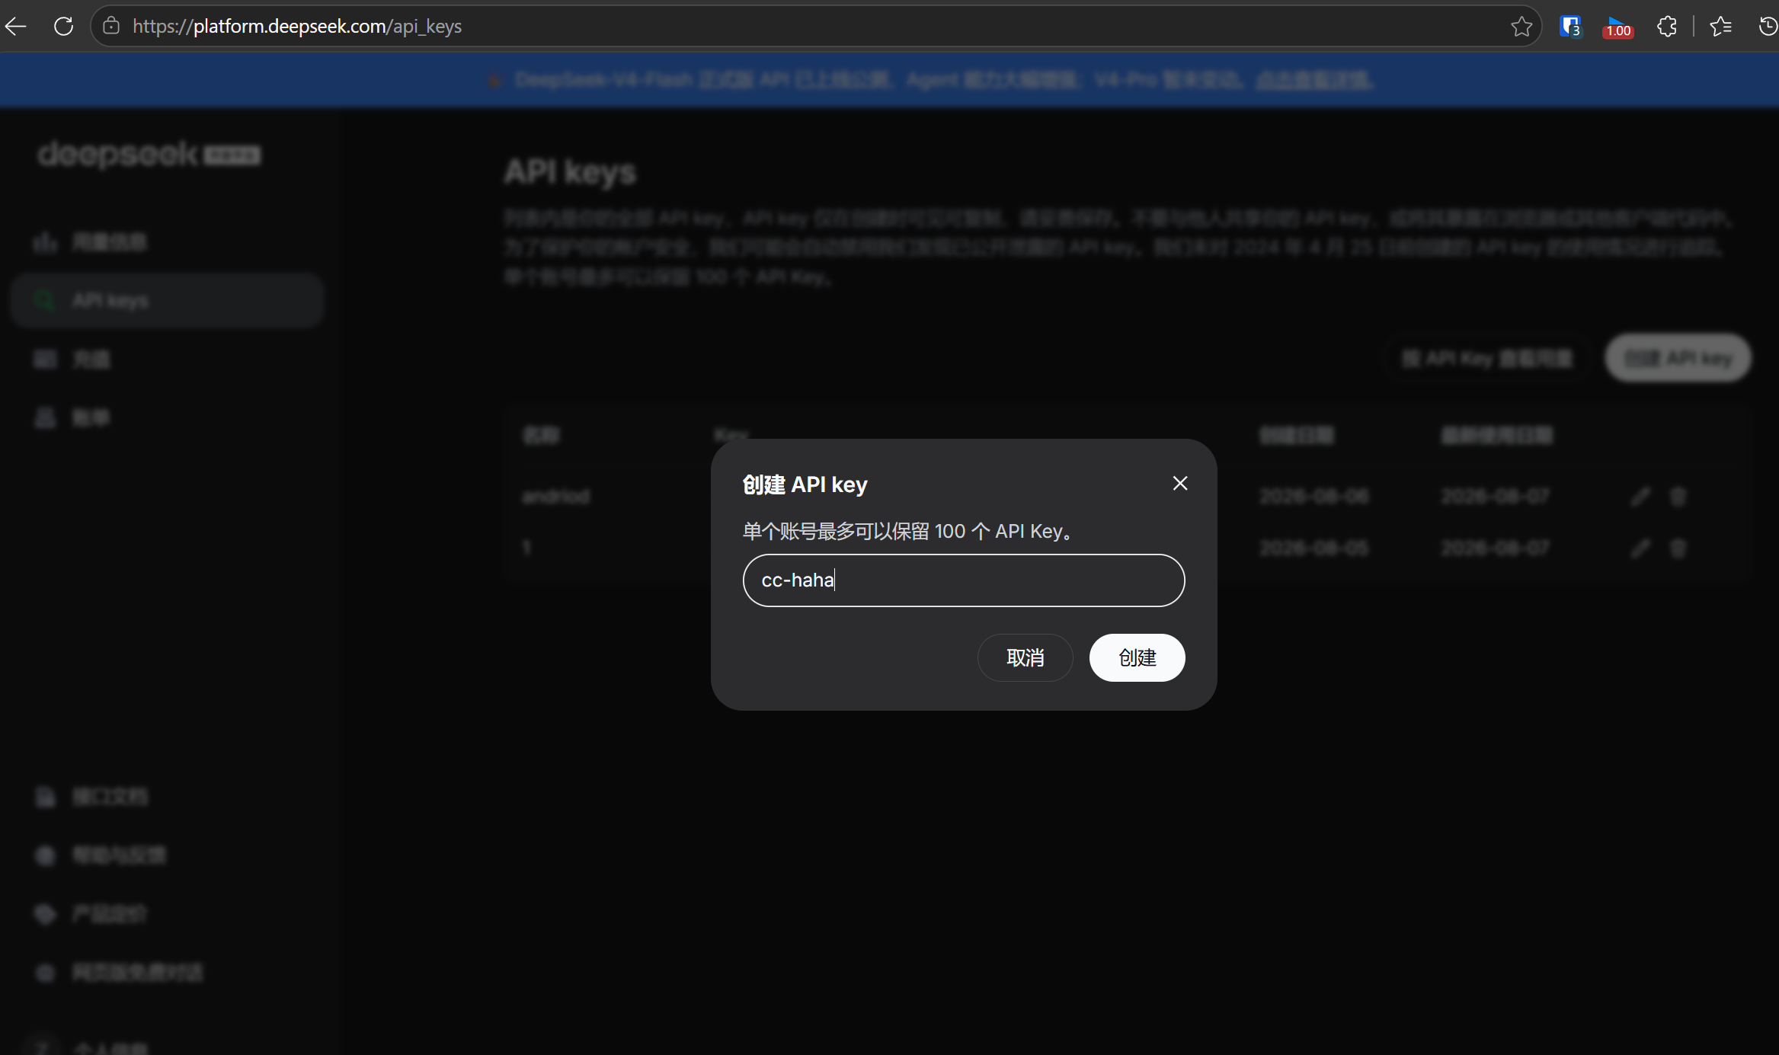Image resolution: width=1779 pixels, height=1055 pixels.
Task: Click the API keys page heading
Action: pyautogui.click(x=571, y=172)
